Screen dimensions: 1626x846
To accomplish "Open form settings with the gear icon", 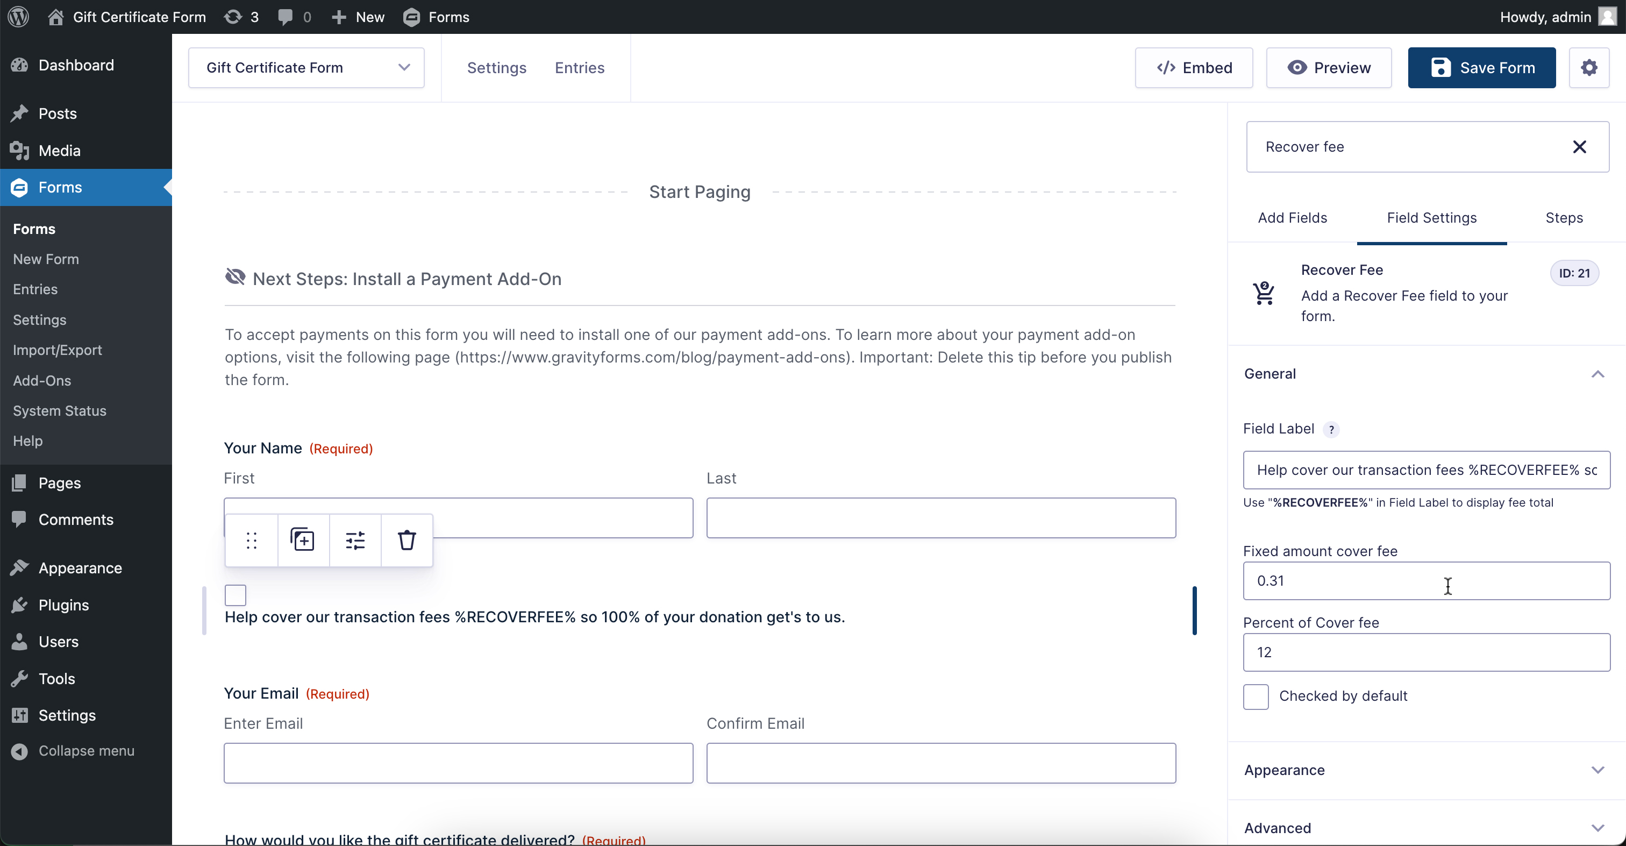I will tap(1589, 68).
